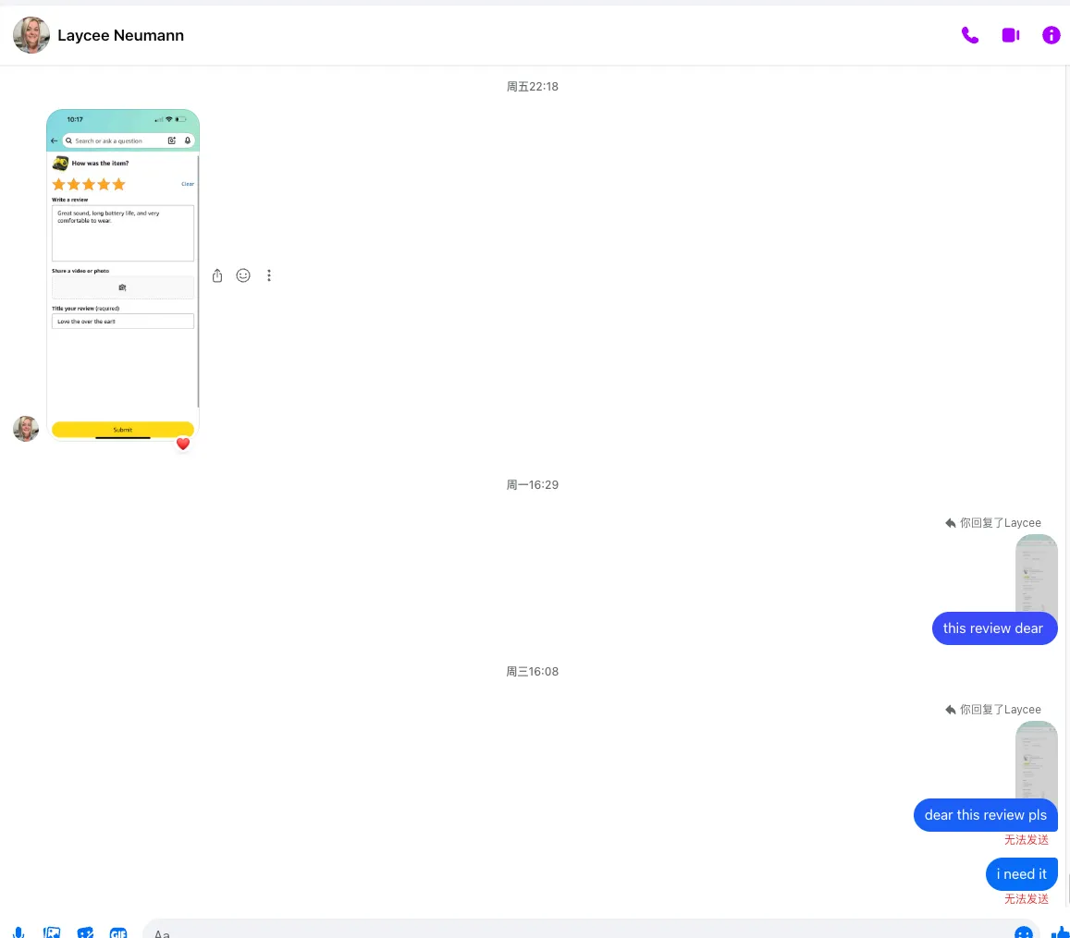This screenshot has width=1070, height=938.
Task: Open the GIF picker
Action: tap(118, 932)
